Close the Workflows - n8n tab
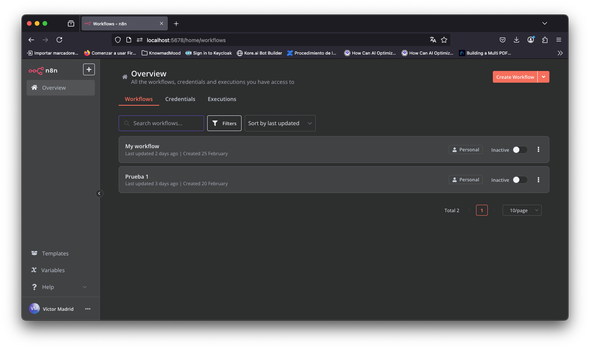 [162, 23]
